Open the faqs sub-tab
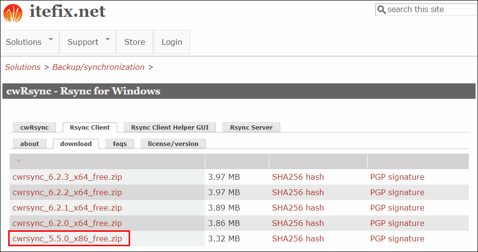The height and width of the screenshot is (252, 478). [120, 144]
